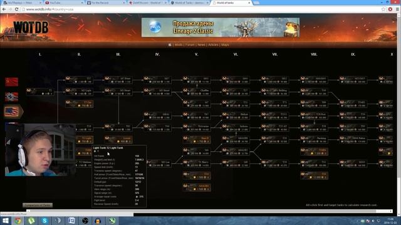Select the M103 tank node
The width and height of the screenshot is (401, 225).
click(353, 164)
